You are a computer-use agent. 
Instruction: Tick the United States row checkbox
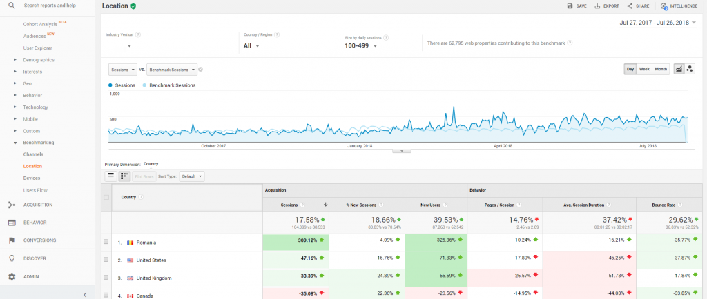tap(106, 260)
